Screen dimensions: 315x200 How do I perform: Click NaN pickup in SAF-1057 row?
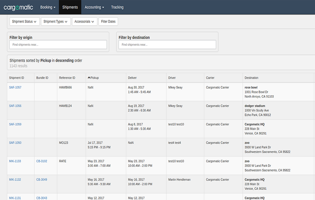[x=90, y=87]
